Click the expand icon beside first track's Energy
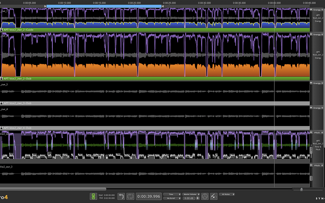Viewport: 325px width, 203px height. [x=311, y=9]
